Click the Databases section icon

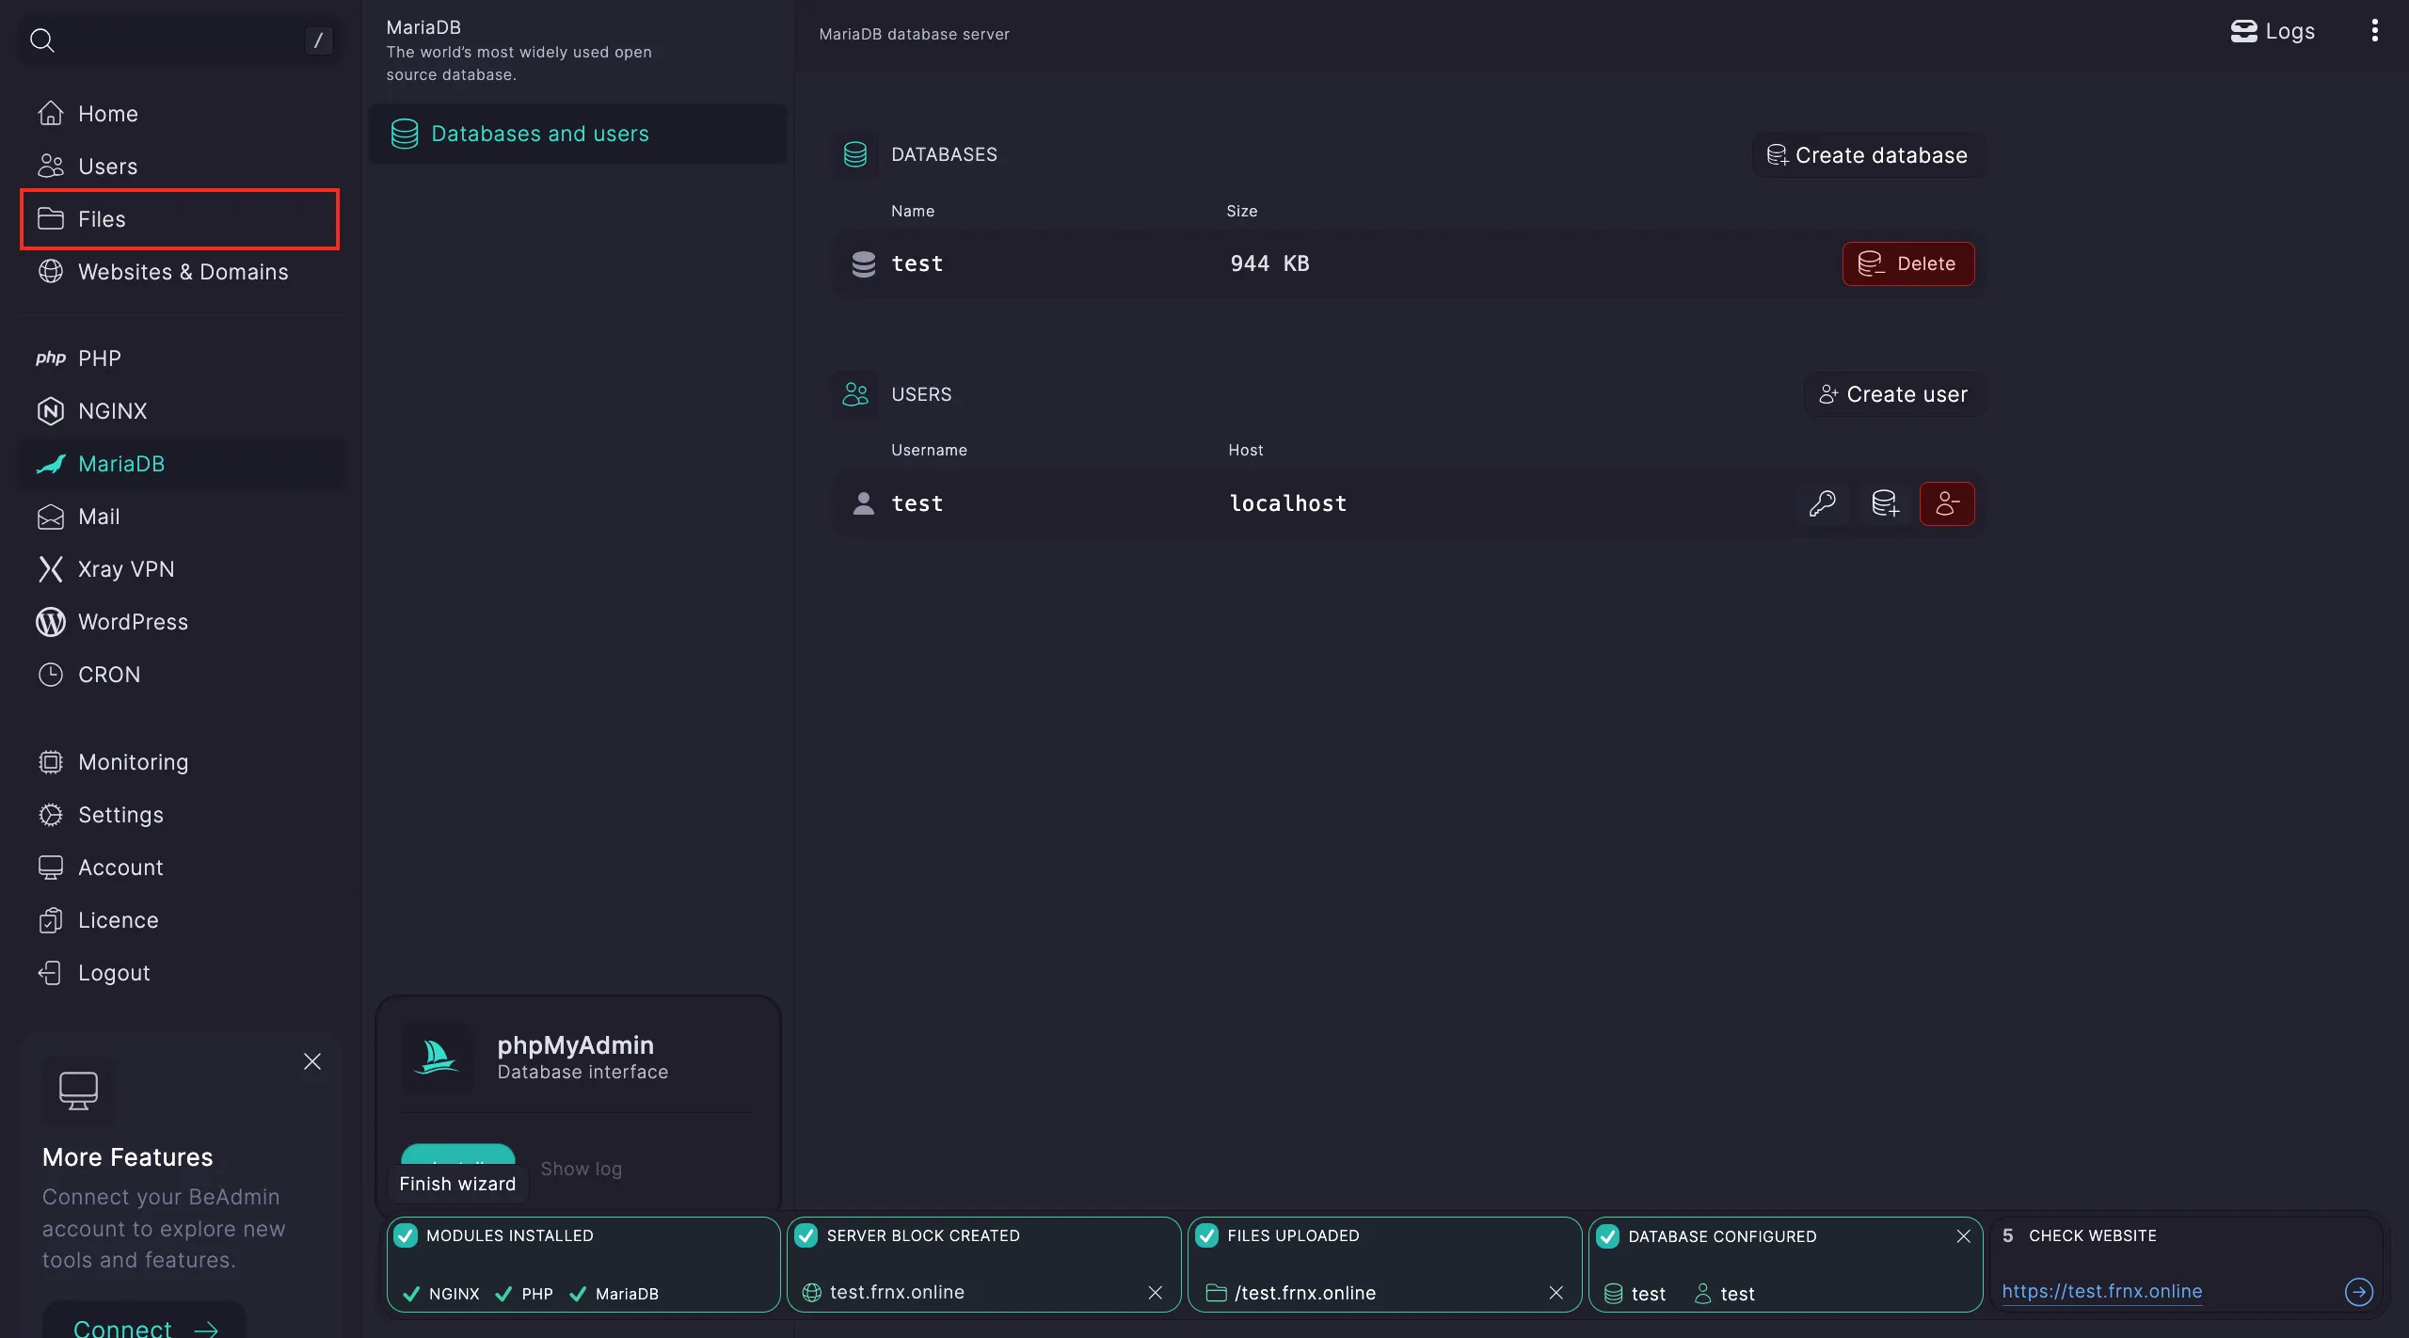[855, 154]
